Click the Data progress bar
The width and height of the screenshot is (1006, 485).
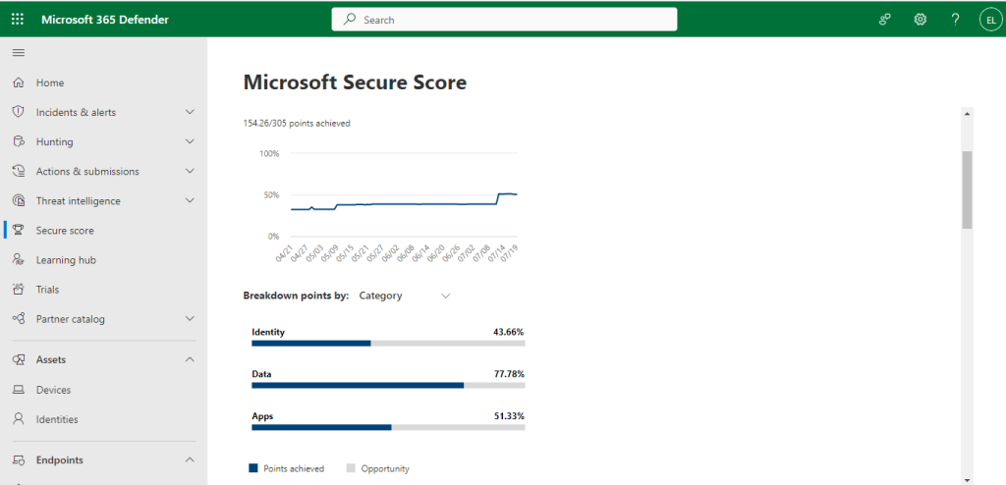pos(388,385)
